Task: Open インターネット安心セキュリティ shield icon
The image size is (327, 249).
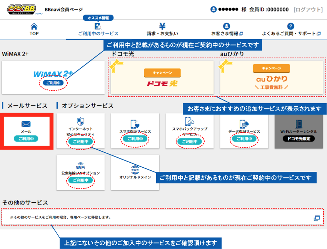Action: pos(80,122)
